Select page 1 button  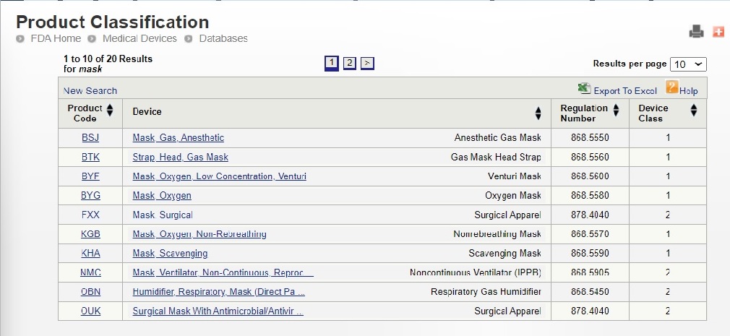click(x=332, y=63)
